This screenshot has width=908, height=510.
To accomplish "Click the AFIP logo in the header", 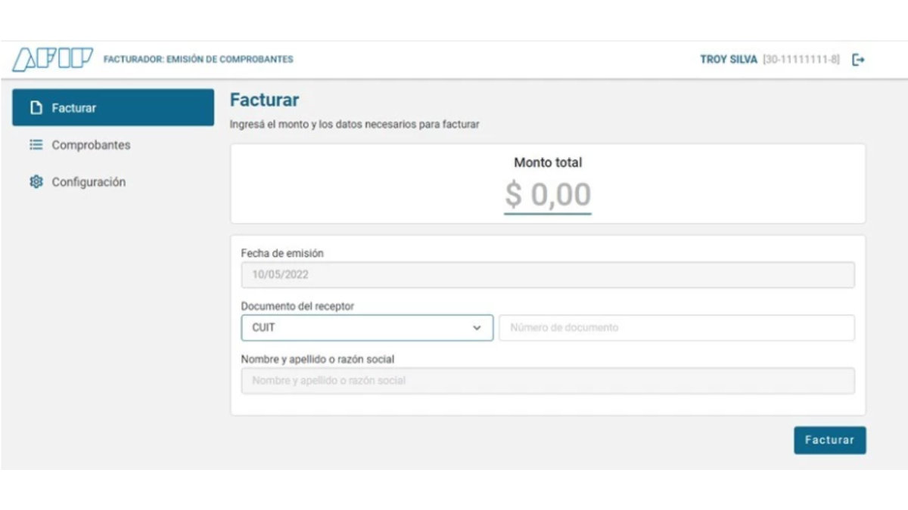I will click(53, 60).
